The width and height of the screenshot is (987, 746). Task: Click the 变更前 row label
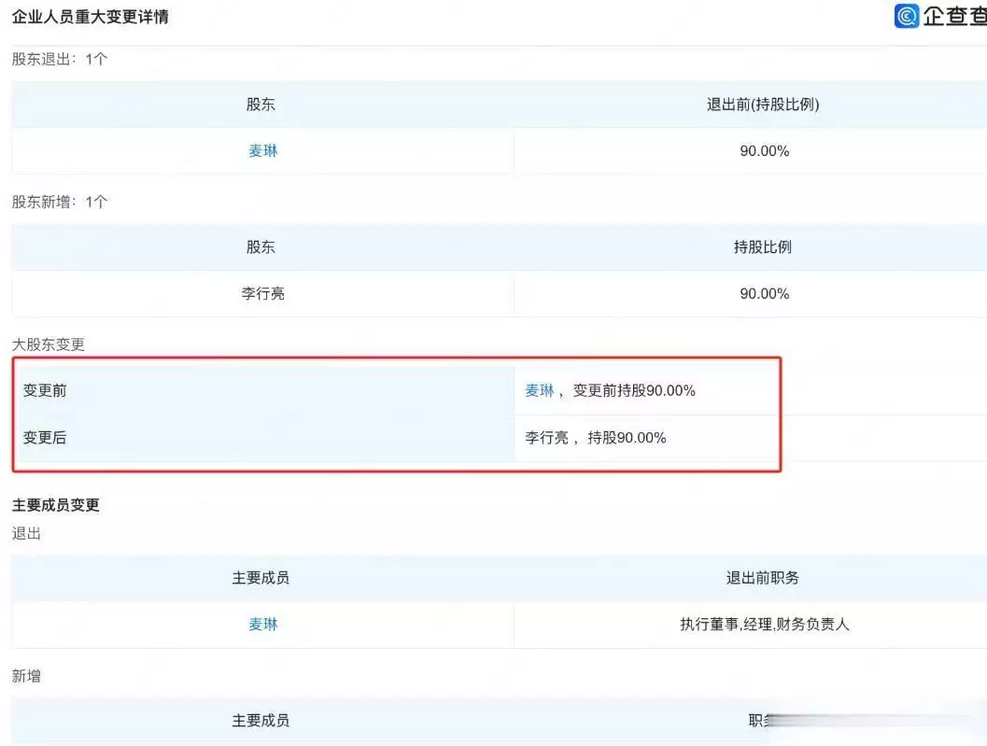click(45, 391)
